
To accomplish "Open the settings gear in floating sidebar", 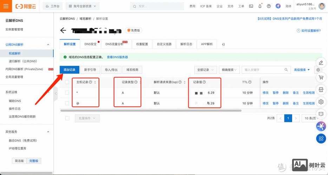I will [321, 102].
